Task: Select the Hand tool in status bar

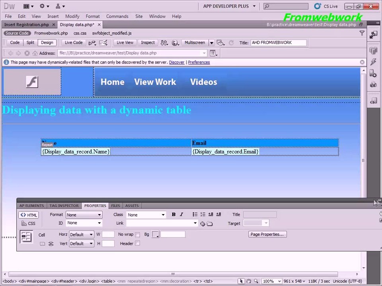Action: [248, 281]
